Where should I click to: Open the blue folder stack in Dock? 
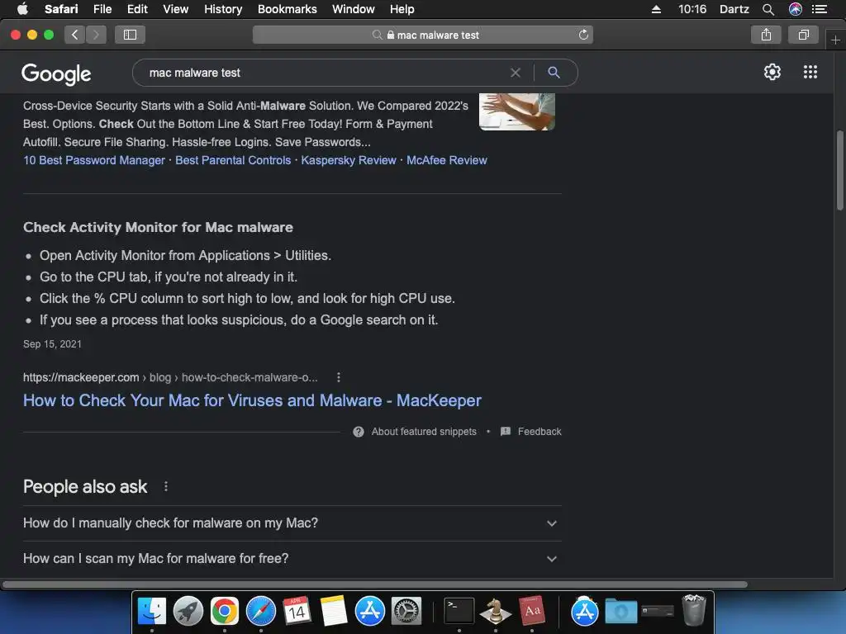(x=621, y=612)
